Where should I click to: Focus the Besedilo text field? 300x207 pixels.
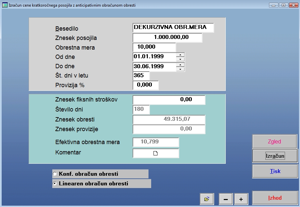[173, 28]
